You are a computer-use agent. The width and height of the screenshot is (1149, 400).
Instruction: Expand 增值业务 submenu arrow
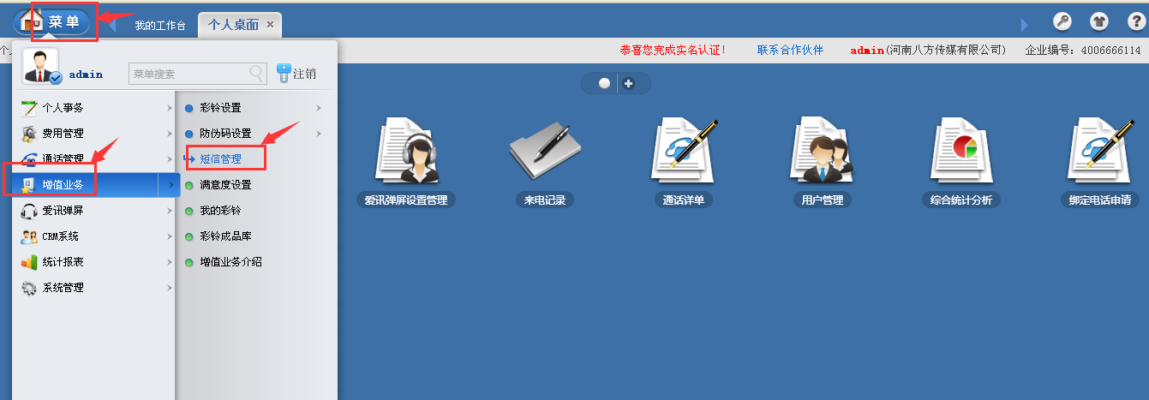[171, 184]
